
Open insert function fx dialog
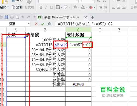coord(49,24)
